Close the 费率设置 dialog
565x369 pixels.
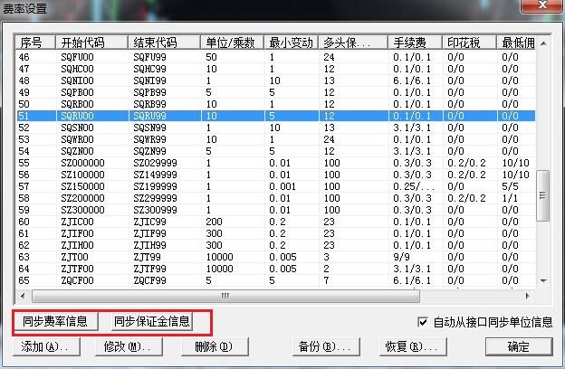coord(542,5)
